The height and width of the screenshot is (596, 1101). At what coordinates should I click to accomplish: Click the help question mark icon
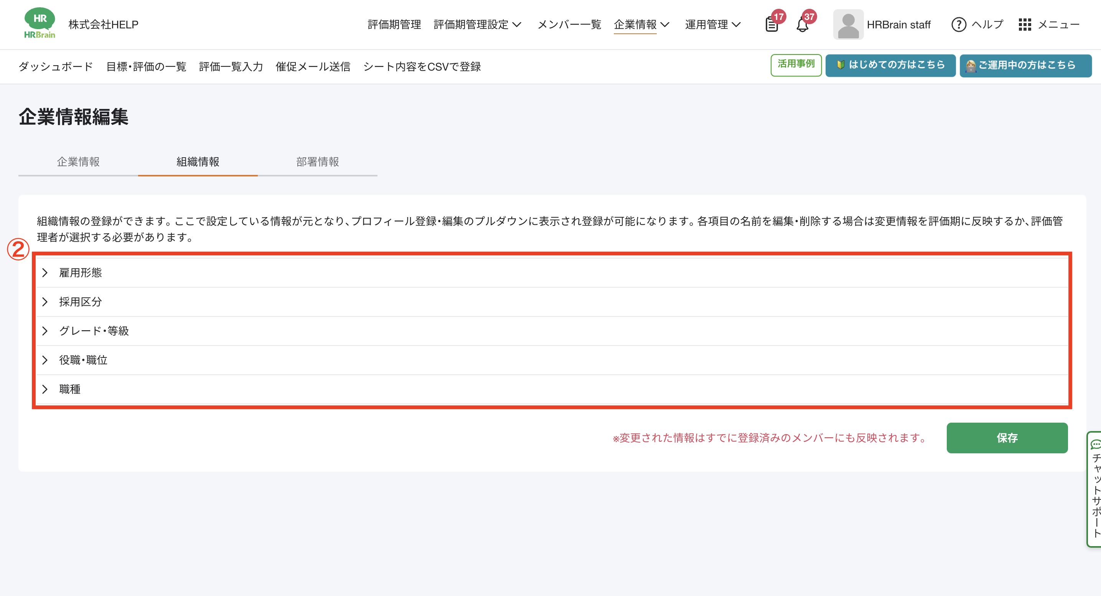pyautogui.click(x=959, y=25)
